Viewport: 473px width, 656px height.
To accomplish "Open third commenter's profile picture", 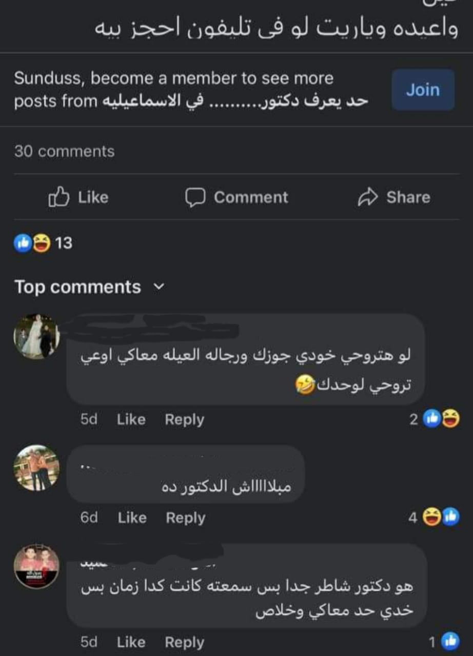I will pos(36,566).
